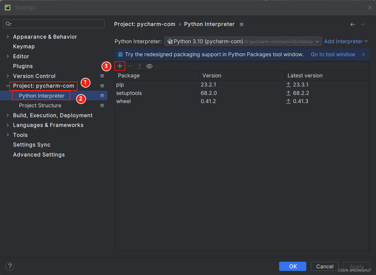376x275 pixels.
Task: Close the Settings dialog window
Action: (370, 8)
